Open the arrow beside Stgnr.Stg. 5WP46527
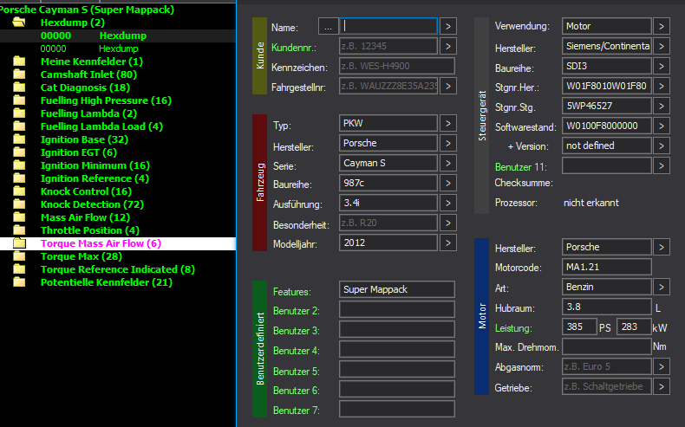 (x=662, y=106)
